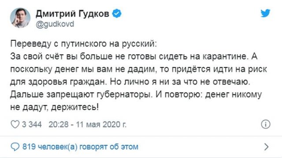Open the tweet info circle icon
Screen dimensions: 282x158
[x=266, y=124]
